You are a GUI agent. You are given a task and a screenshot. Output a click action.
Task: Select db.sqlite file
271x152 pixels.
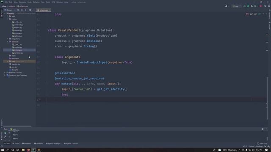pyautogui.click(x=14, y=70)
